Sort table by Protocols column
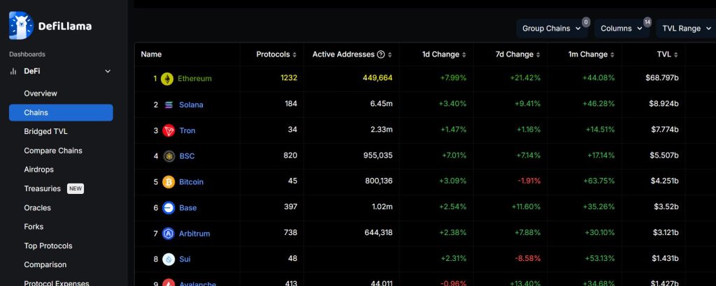Viewport: 716px width, 286px height. click(276, 54)
